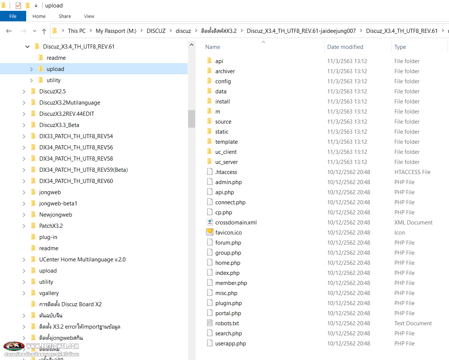
Task: Click the uc_server folder icon
Action: [x=209, y=162]
